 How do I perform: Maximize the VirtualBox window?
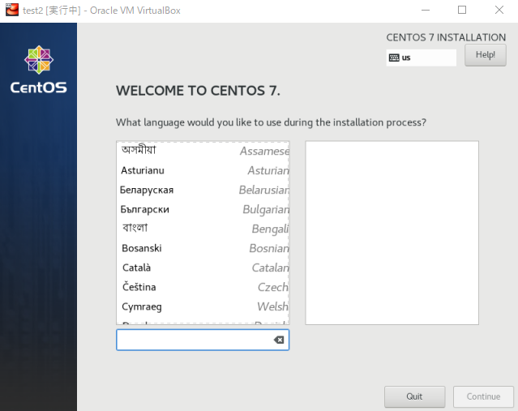(x=462, y=11)
